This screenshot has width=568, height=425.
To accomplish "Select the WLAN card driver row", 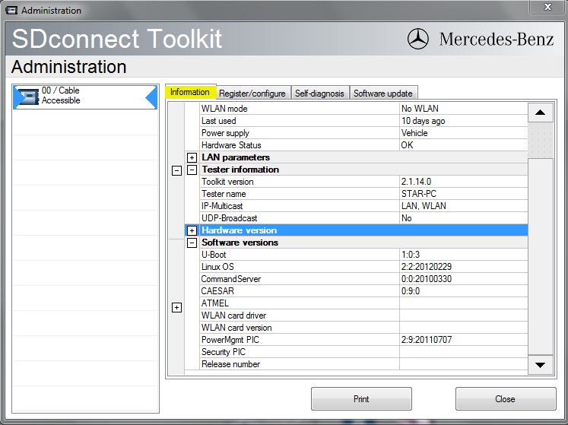I will coord(363,316).
